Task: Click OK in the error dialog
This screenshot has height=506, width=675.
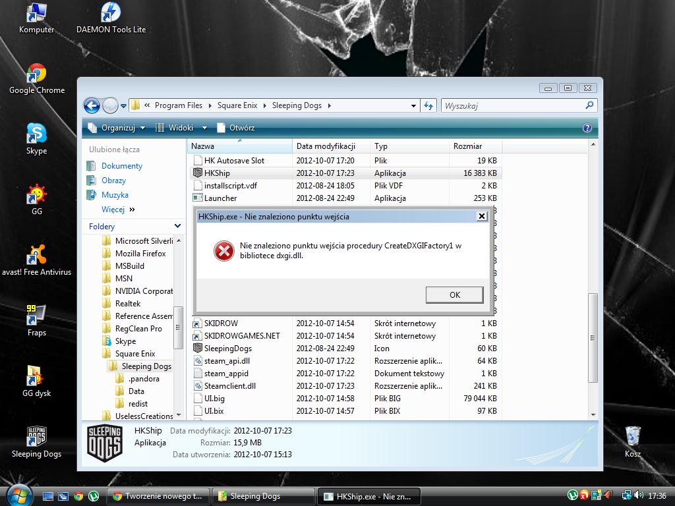Action: tap(455, 295)
